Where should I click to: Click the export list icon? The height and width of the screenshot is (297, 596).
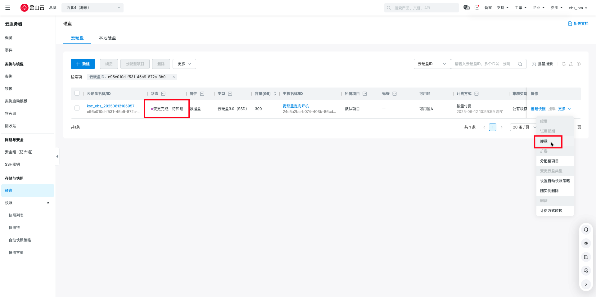571,64
